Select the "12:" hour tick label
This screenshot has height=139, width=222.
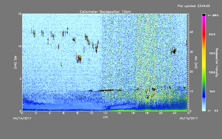click(105, 113)
